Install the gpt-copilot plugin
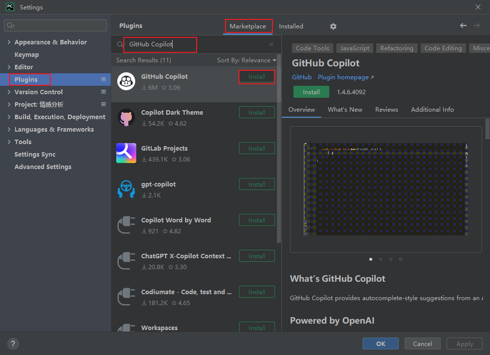The width and height of the screenshot is (490, 355). point(257,184)
